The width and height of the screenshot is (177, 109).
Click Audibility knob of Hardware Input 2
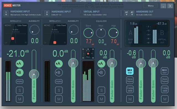(x=74, y=30)
